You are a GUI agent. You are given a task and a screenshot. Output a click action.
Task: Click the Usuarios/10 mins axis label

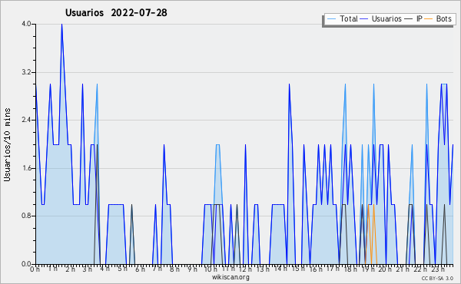click(x=7, y=145)
